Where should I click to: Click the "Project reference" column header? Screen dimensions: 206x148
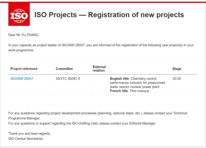(24, 69)
